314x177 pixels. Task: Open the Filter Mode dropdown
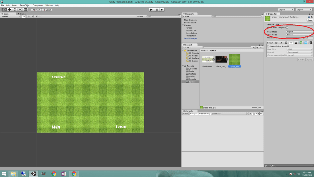(299, 35)
